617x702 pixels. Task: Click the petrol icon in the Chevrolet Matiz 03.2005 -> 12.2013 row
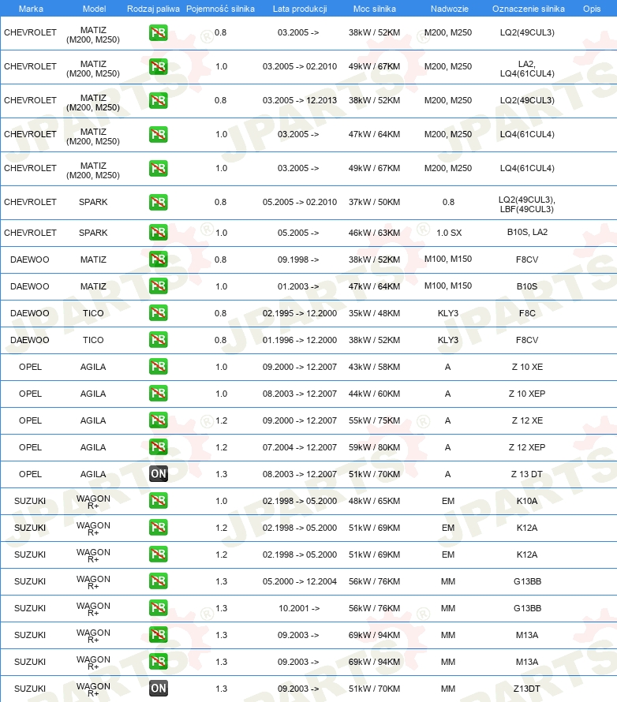point(159,100)
